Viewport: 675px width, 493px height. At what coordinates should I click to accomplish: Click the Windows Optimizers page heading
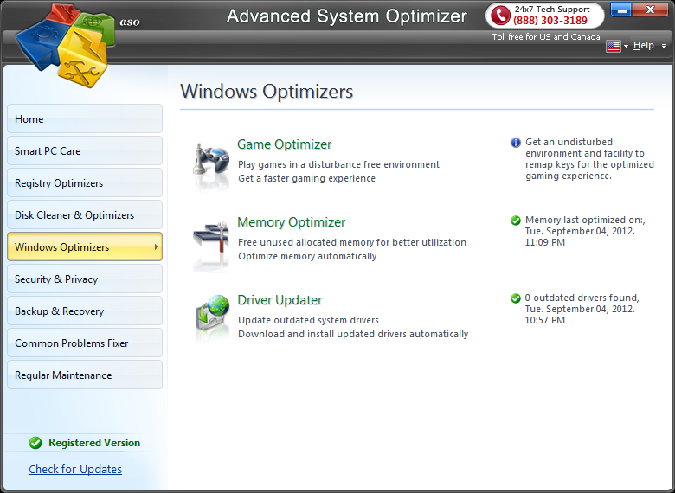click(267, 91)
